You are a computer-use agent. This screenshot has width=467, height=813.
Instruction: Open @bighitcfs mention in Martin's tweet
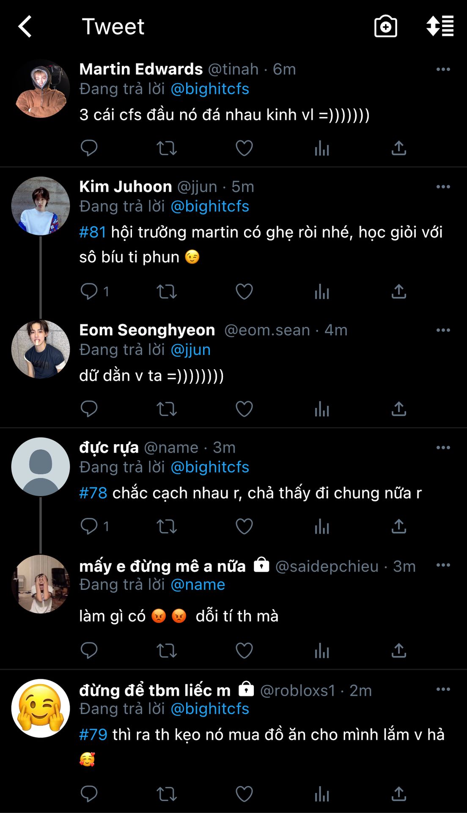[210, 89]
